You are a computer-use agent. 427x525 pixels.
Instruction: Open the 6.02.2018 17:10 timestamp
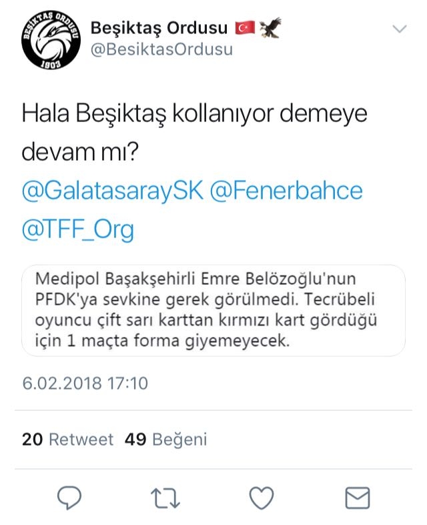tap(85, 384)
